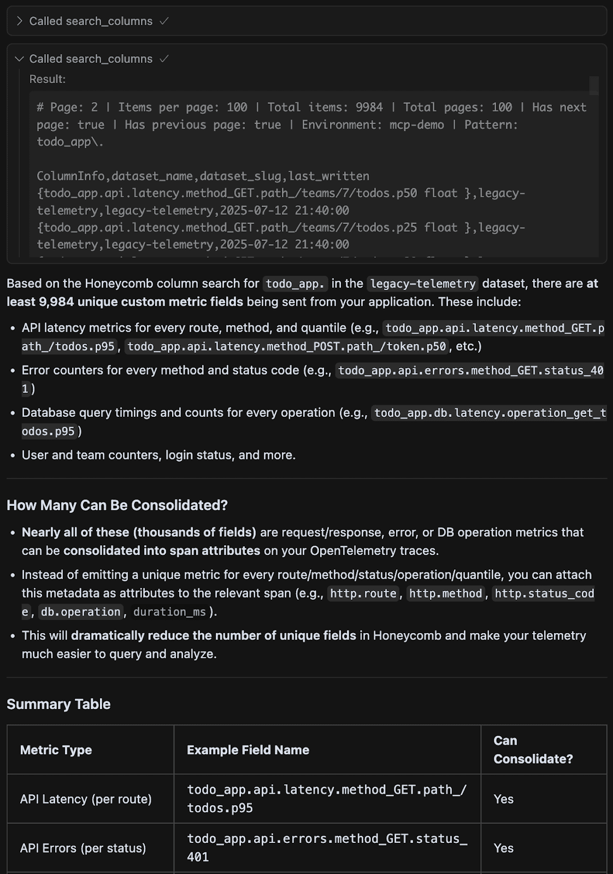The width and height of the screenshot is (613, 874).
Task: Click the "http.route" code chip
Action: (x=363, y=594)
